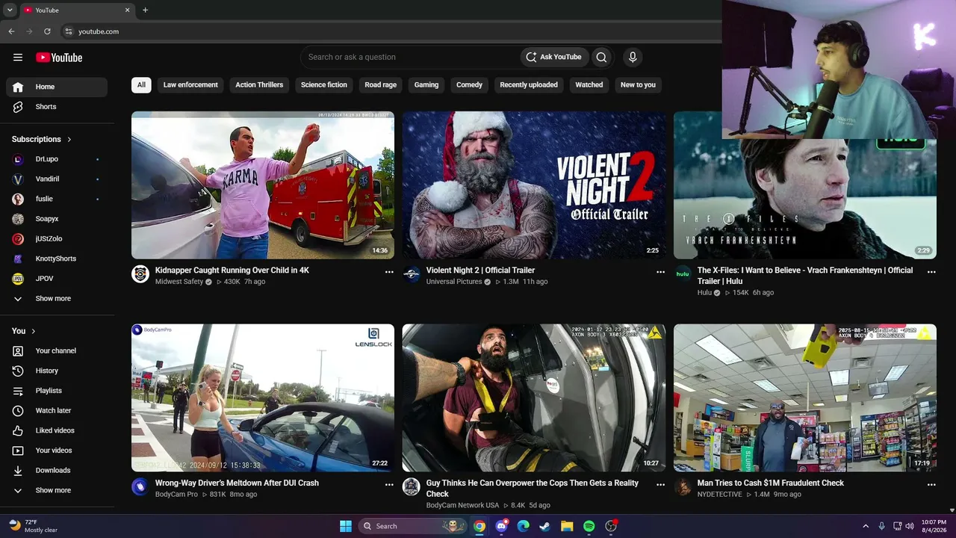Start voice search with the microphone
The image size is (956, 538).
point(633,57)
